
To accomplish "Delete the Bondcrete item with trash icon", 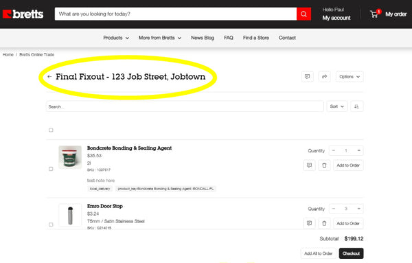I will [324, 165].
